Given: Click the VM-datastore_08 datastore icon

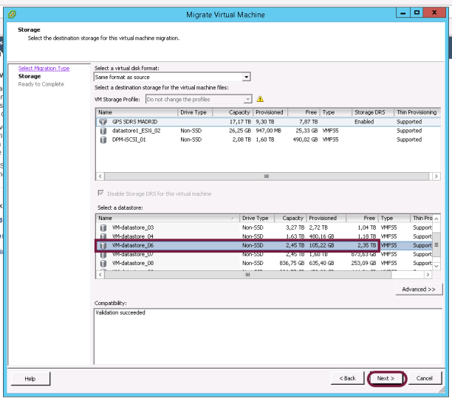Looking at the screenshot, I should pyautogui.click(x=103, y=263).
